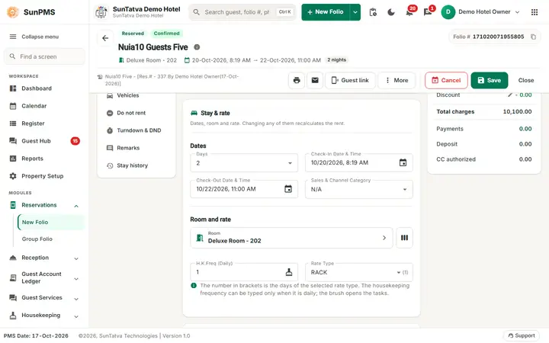Click the red Cancel button
This screenshot has height=343, width=549.
coord(446,80)
